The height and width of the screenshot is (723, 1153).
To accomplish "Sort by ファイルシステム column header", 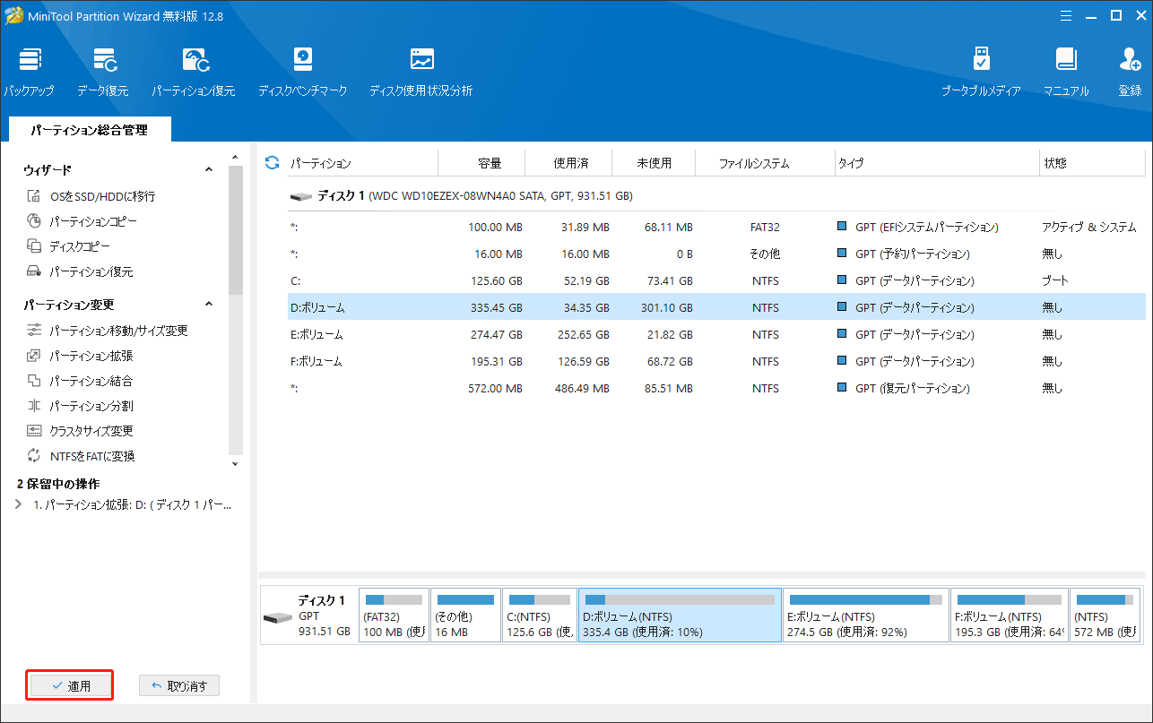I will click(765, 163).
